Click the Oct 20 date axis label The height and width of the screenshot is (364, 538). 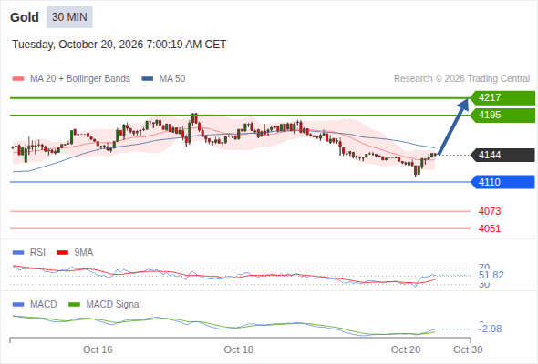[x=406, y=349]
